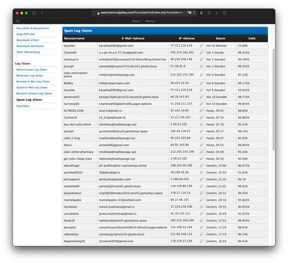The image size is (288, 263).
Task: Click the IP lookup icon for 77.121.210.218 kasattka Vor 42 Minuten
Action: point(202,46)
